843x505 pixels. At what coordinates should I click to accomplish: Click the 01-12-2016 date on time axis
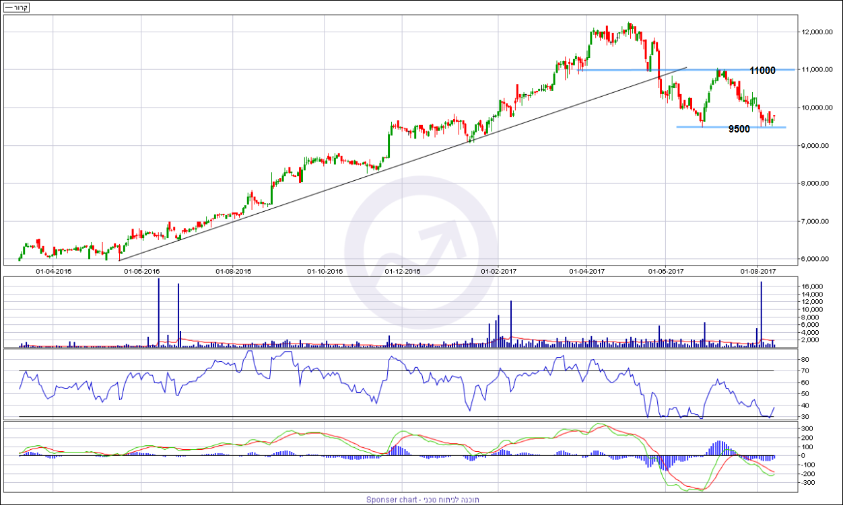point(403,271)
